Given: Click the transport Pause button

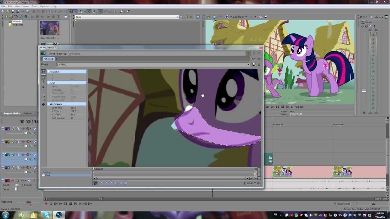Looking at the screenshot, I should (x=66, y=204).
